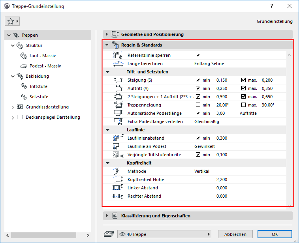The image size is (299, 243).
Task: Toggle Auftritt (A) min checkbox
Action: 198,88
